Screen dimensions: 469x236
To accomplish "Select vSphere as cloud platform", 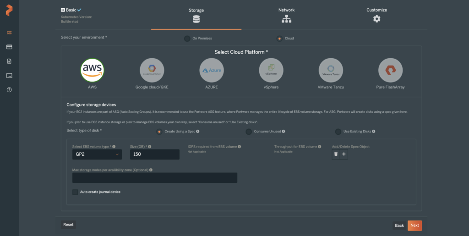I will (271, 70).
